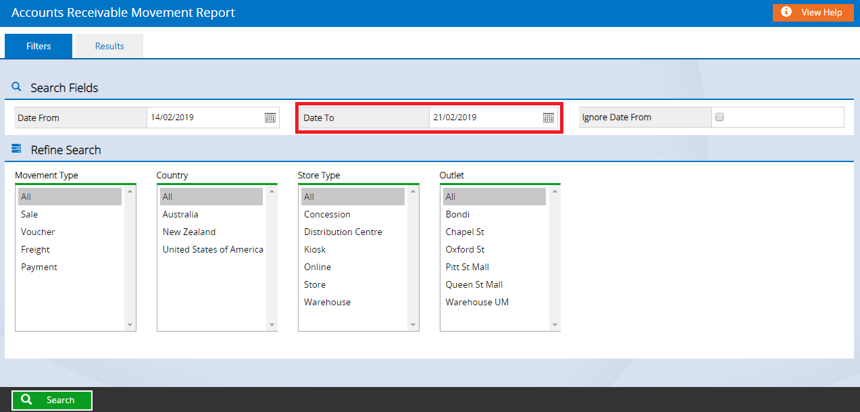860x412 pixels.
Task: Select Bondi outlet
Action: [x=495, y=214]
